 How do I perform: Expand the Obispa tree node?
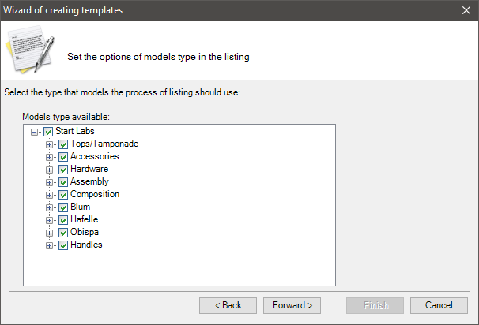(49, 233)
